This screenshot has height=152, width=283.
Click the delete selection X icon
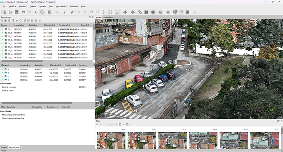pyautogui.click(x=79, y=12)
